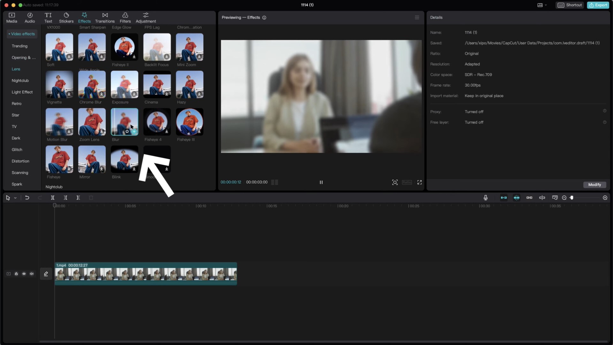The image size is (613, 345).
Task: Delete right of playhead tool
Action: 78,198
